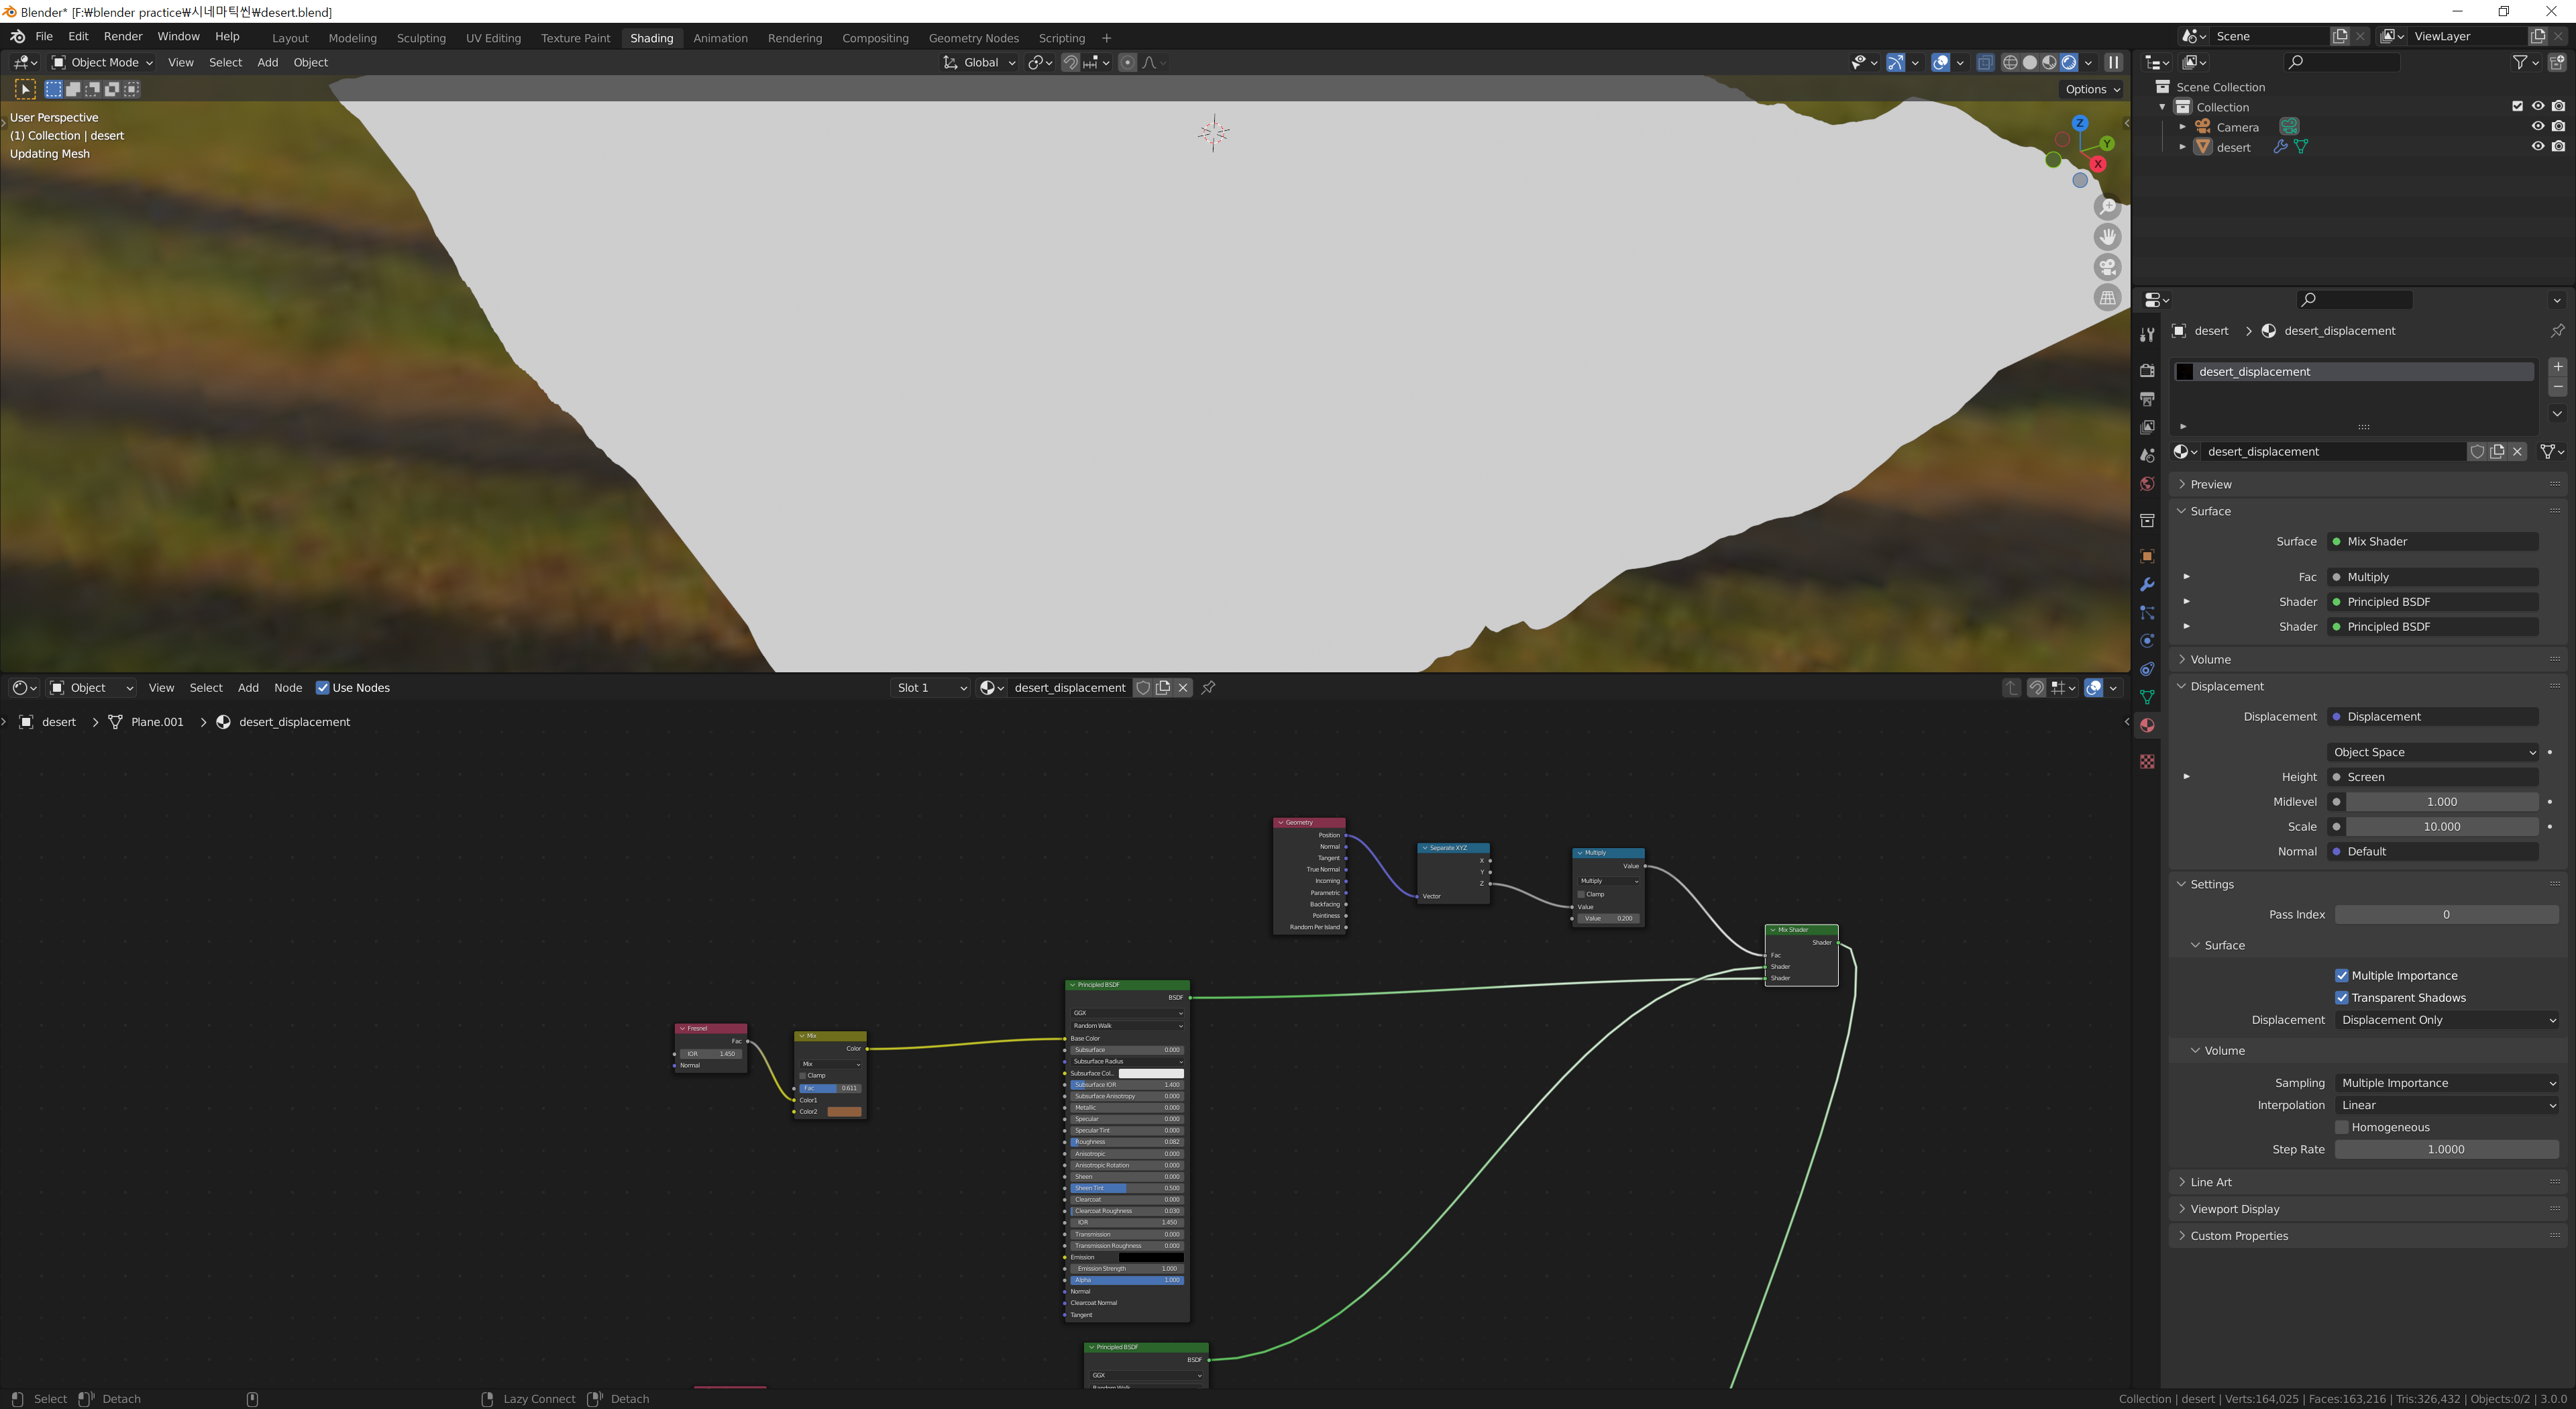The height and width of the screenshot is (1409, 2576).
Task: Pin the node editor material
Action: tap(1208, 687)
